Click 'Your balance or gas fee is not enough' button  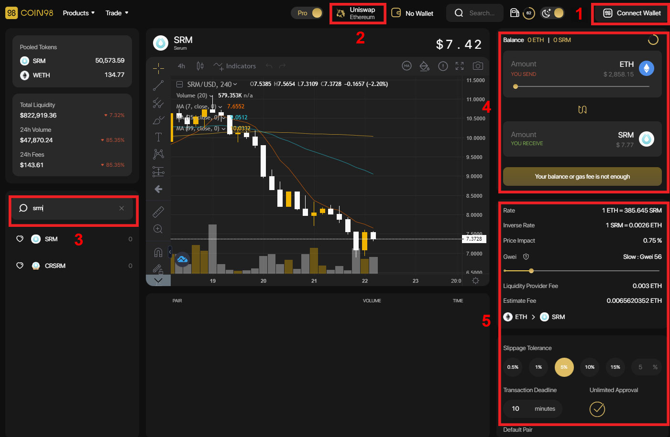click(582, 177)
